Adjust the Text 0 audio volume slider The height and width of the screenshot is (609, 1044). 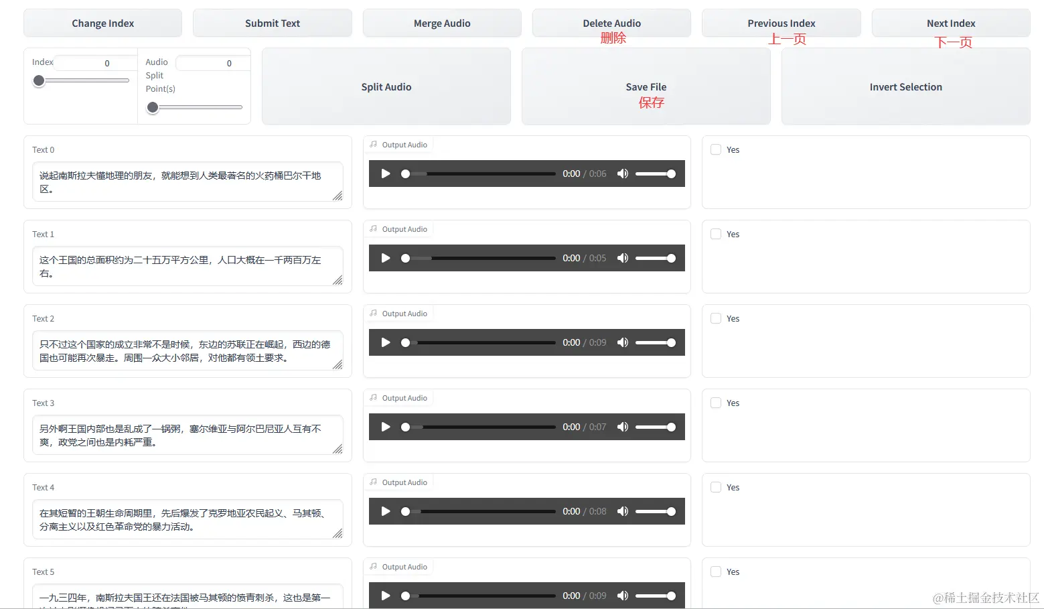point(656,174)
